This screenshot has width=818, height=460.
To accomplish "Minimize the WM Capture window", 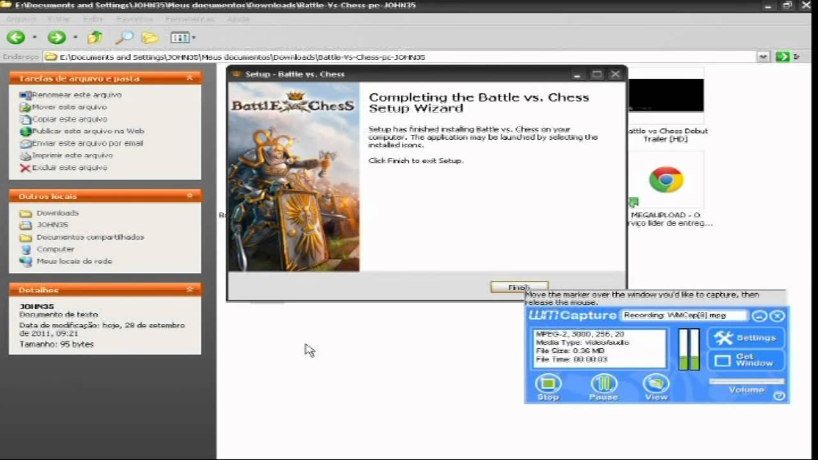I will (759, 316).
